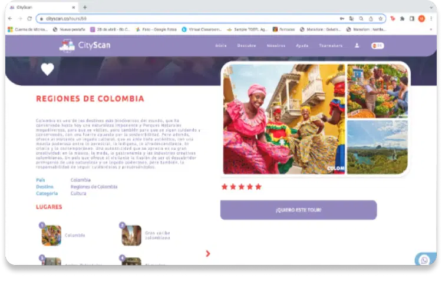Open the green landscape lake photo
The image size is (442, 285).
point(377,147)
